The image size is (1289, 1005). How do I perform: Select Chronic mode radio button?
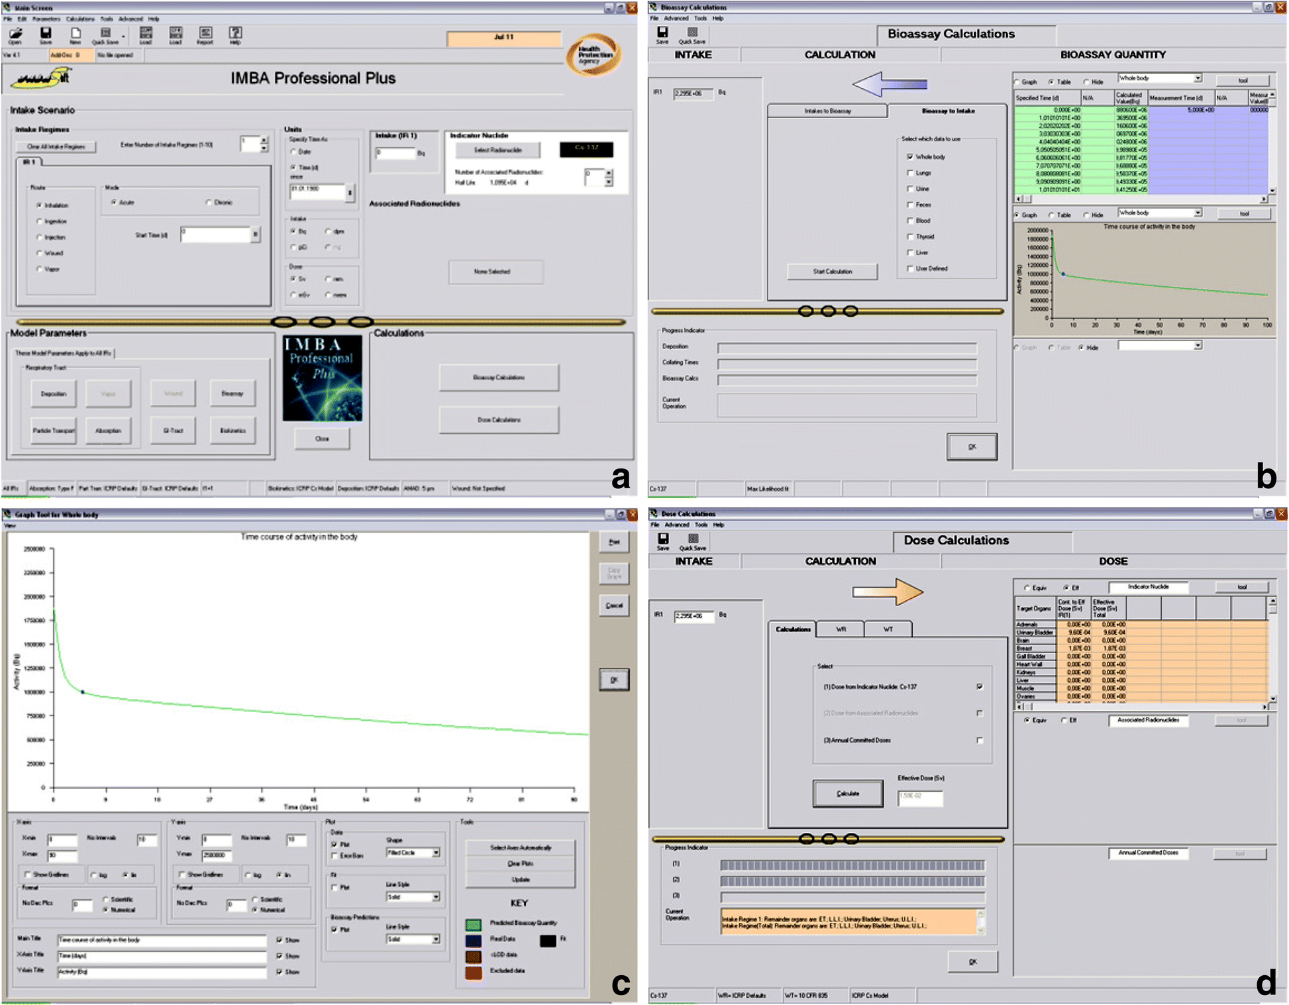point(209,202)
